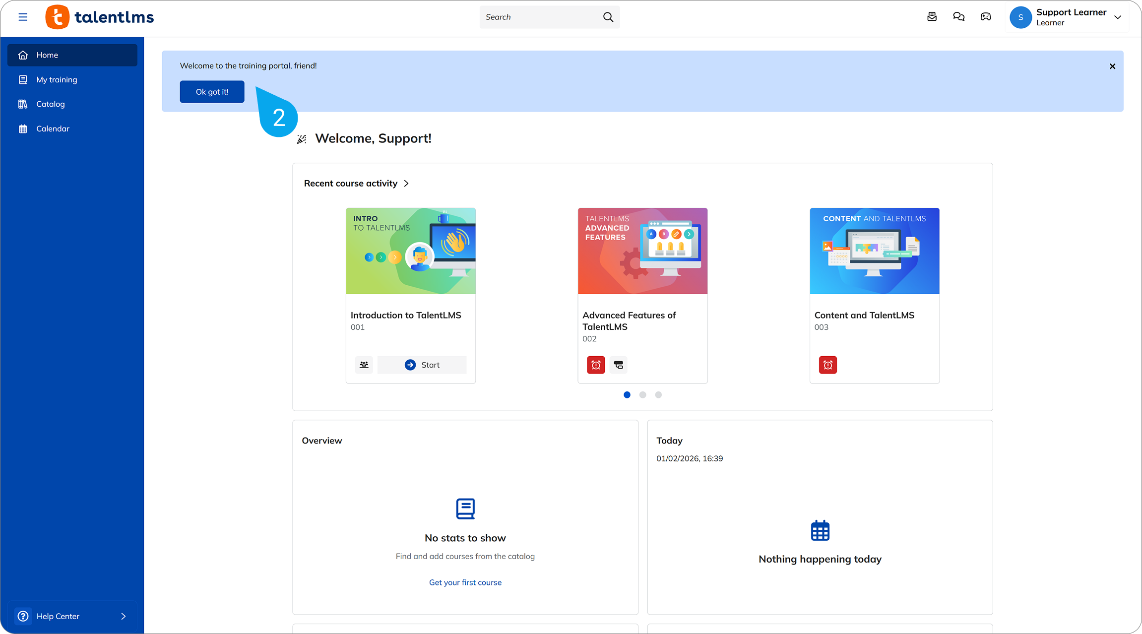Open the messages inbox icon
The image size is (1142, 634).
point(932,17)
